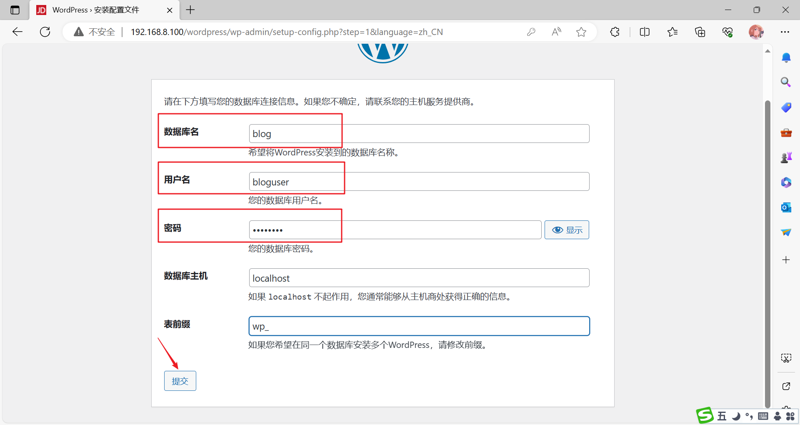Image resolution: width=800 pixels, height=425 pixels.
Task: Click the sidebar screenshot capture icon
Action: coord(786,358)
